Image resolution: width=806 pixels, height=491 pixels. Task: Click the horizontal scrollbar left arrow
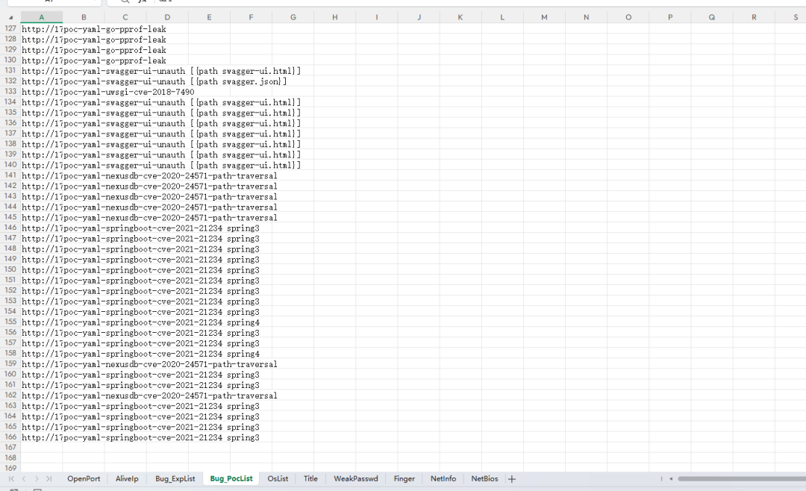click(x=671, y=478)
